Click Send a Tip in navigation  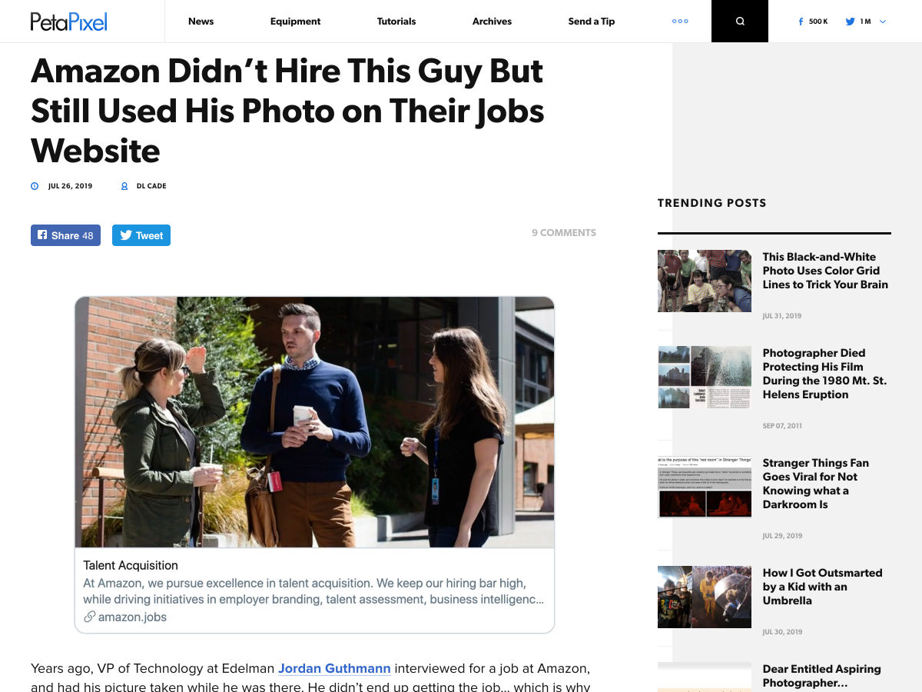[x=592, y=22]
